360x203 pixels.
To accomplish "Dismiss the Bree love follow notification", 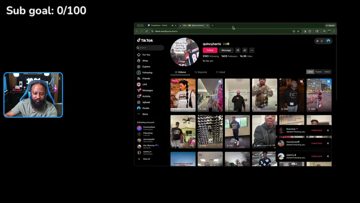I will 328,130.
